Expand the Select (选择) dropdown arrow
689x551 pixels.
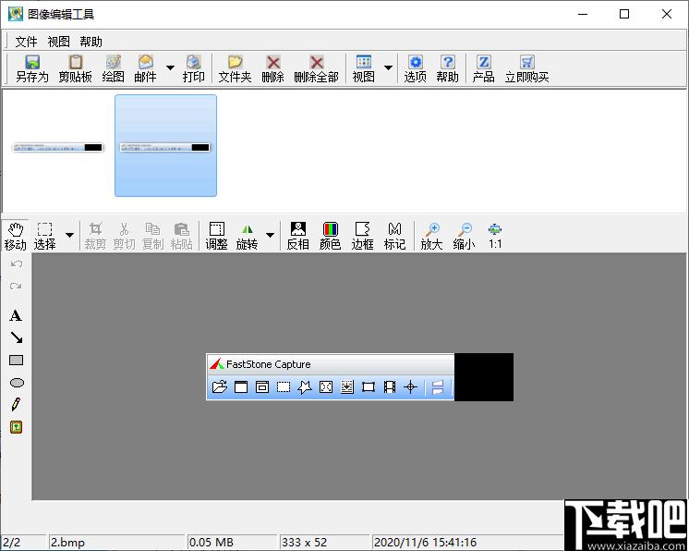click(69, 235)
